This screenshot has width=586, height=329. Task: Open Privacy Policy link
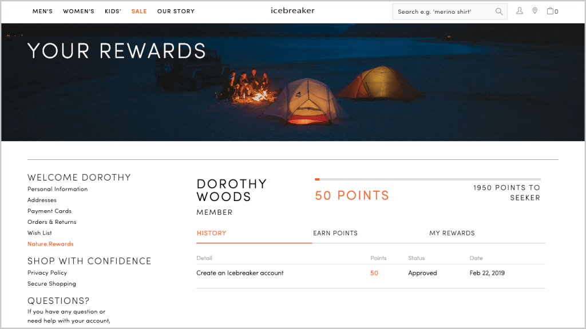coord(47,272)
